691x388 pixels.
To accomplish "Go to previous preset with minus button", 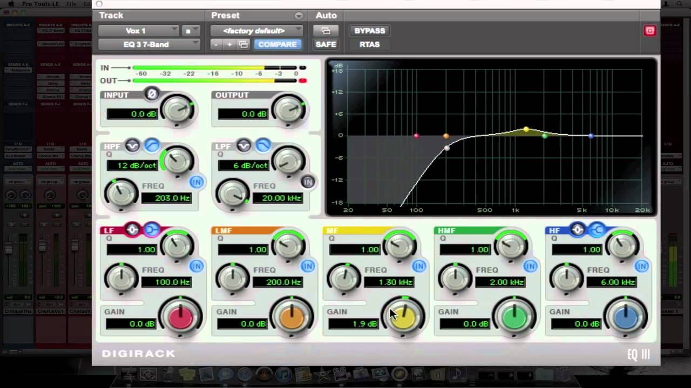I will (216, 44).
